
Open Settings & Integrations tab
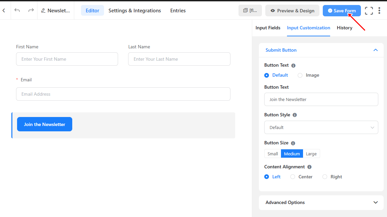coord(135,11)
